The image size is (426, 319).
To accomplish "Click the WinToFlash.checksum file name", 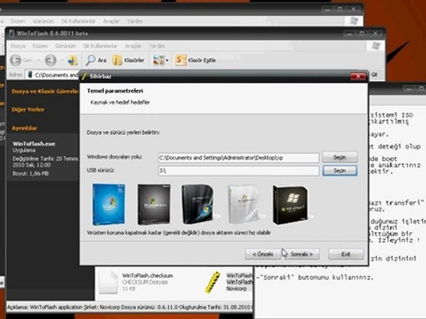I will (x=147, y=276).
